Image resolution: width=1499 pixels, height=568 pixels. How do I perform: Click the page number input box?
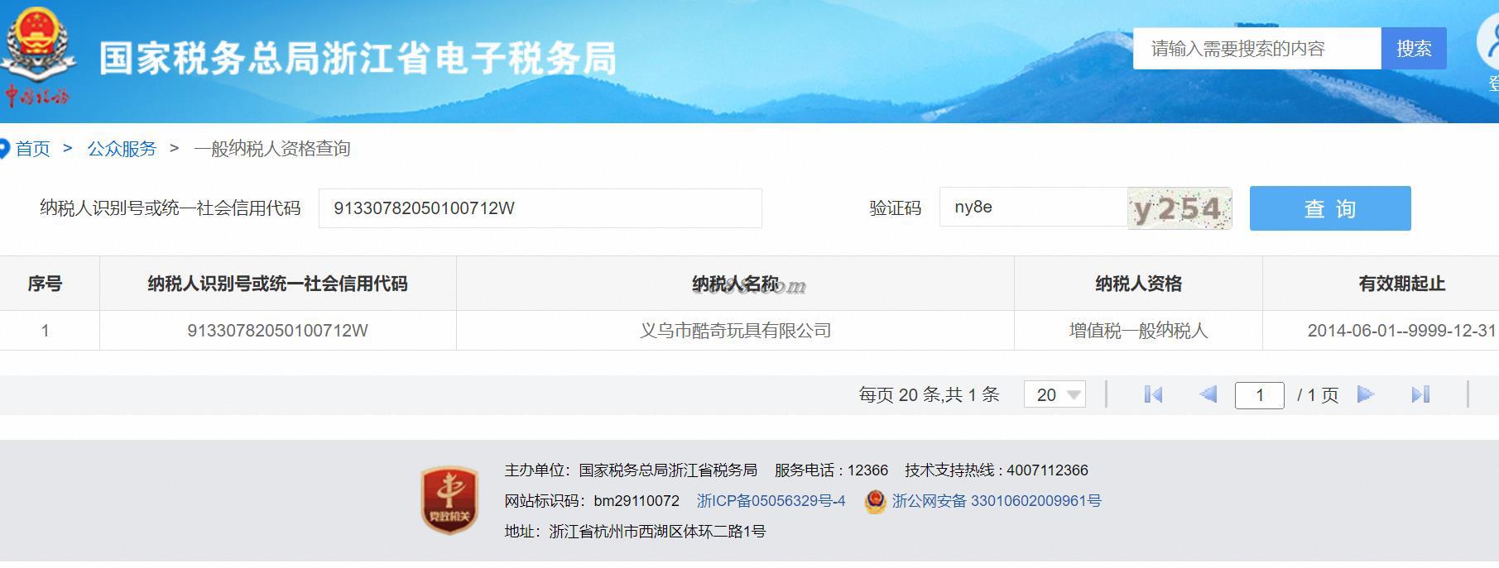coord(1259,395)
